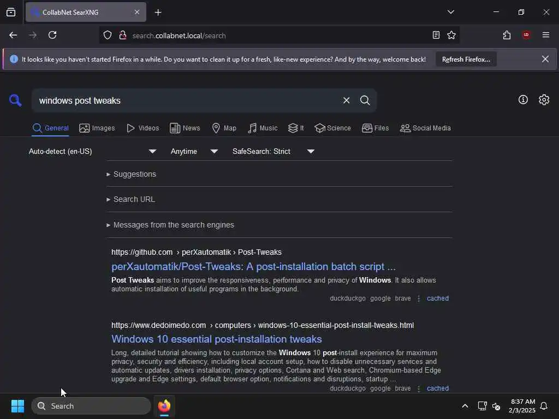Open the tracking protection shield icon
Screen dimensions: 559x419
(x=108, y=35)
